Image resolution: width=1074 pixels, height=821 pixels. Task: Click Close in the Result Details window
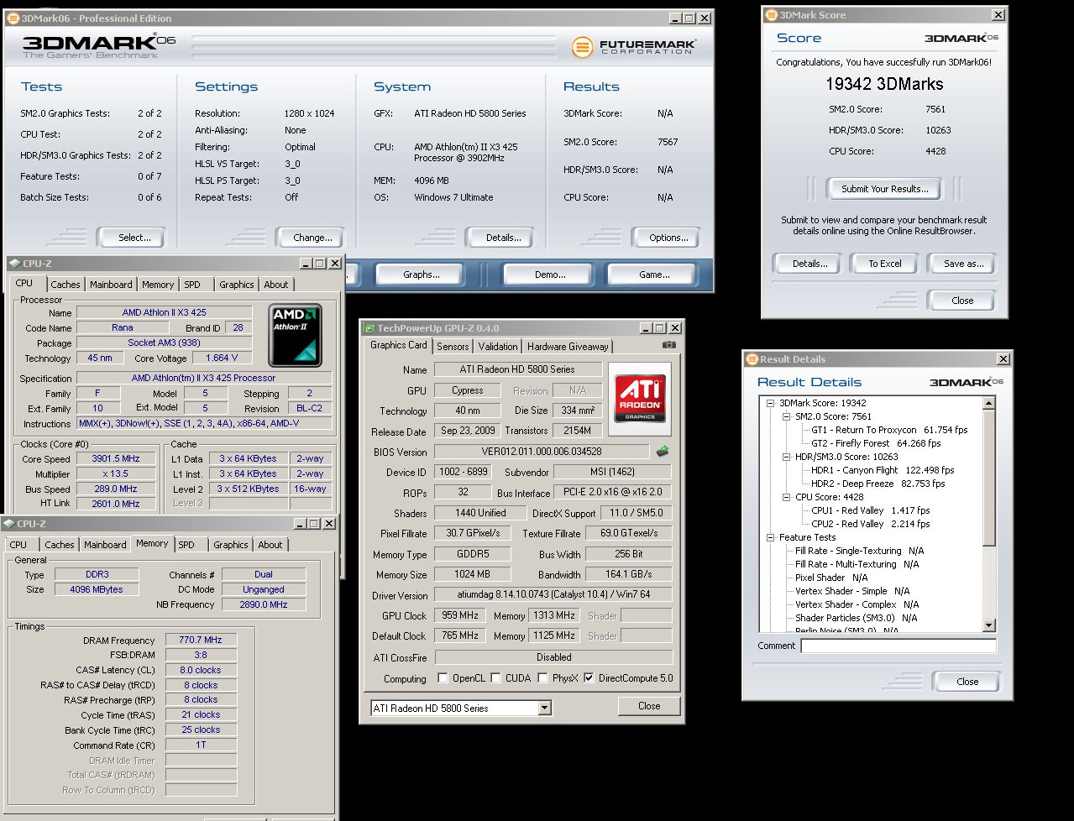point(967,682)
